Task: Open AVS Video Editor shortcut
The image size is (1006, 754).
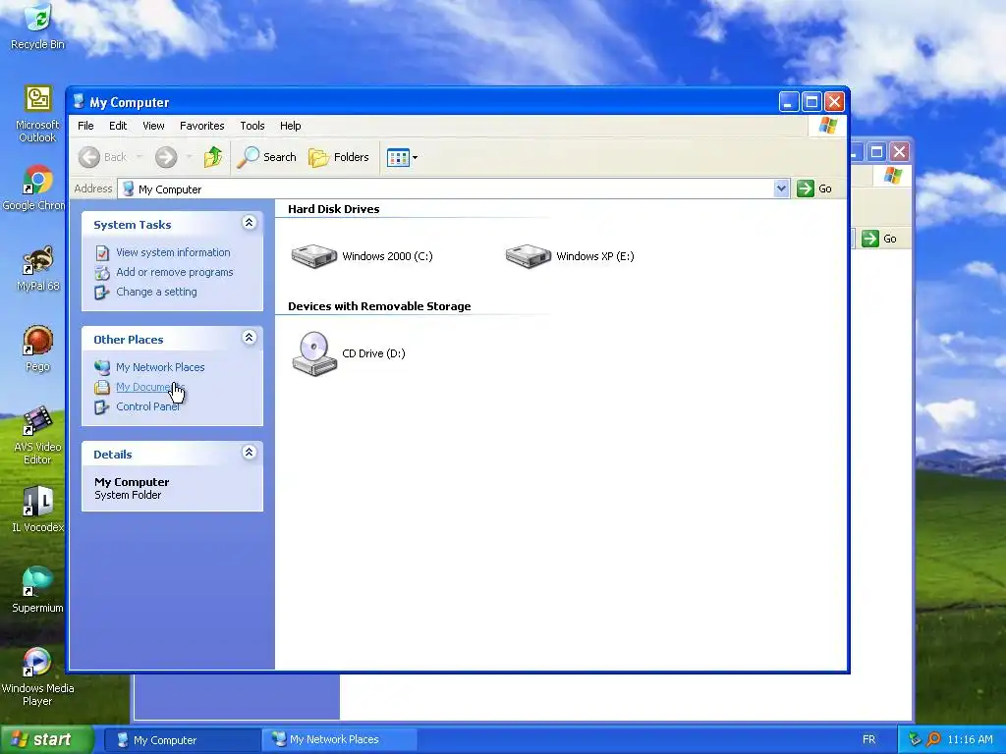Action: click(37, 435)
